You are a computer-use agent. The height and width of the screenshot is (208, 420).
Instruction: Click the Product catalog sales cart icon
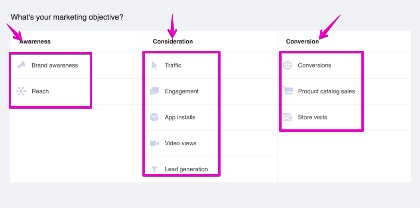(x=288, y=91)
